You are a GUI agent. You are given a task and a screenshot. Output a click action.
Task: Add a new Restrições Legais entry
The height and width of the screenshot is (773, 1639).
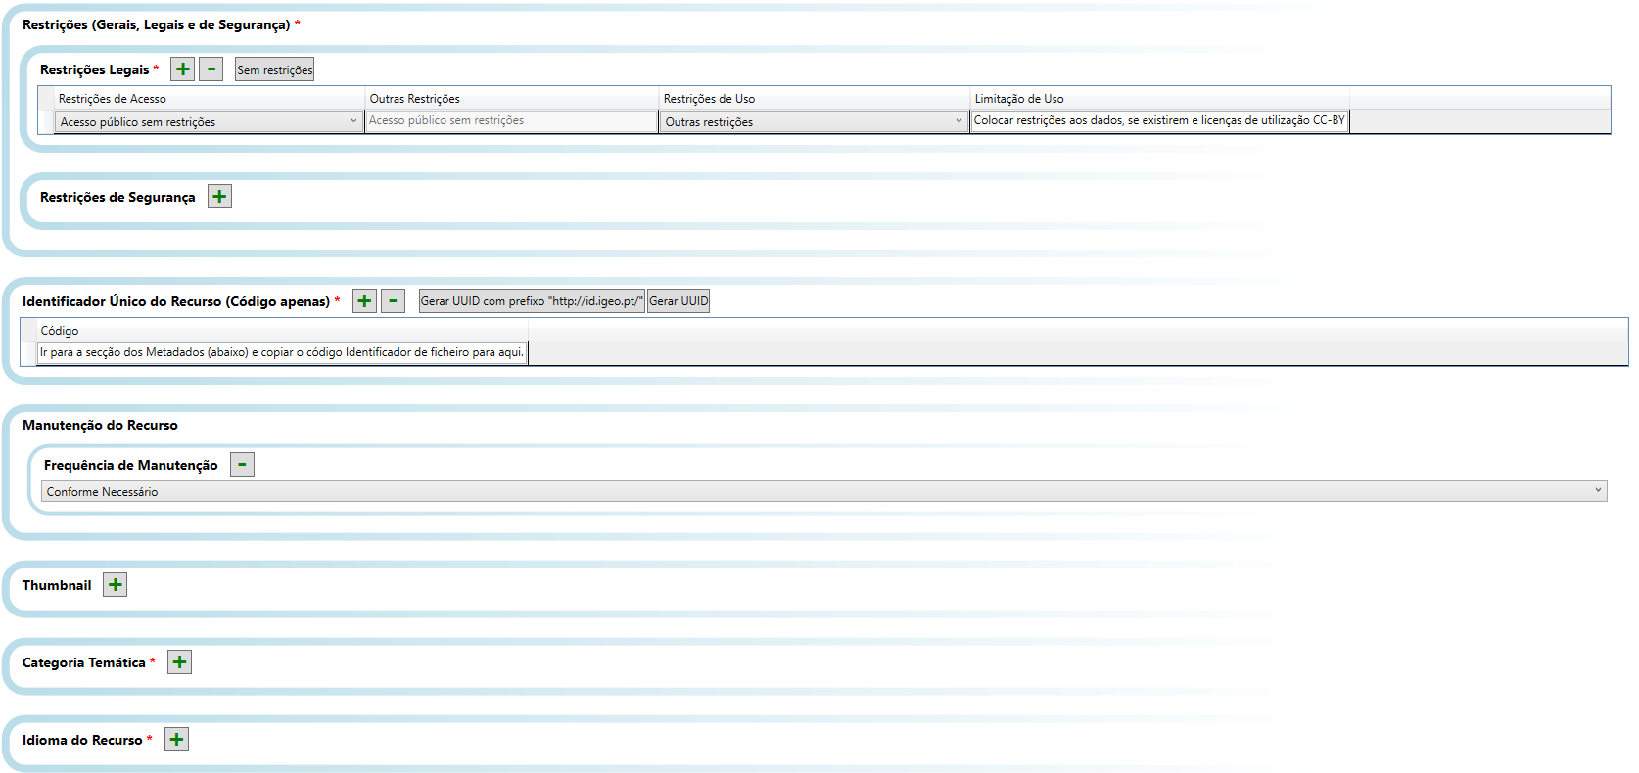(x=182, y=69)
